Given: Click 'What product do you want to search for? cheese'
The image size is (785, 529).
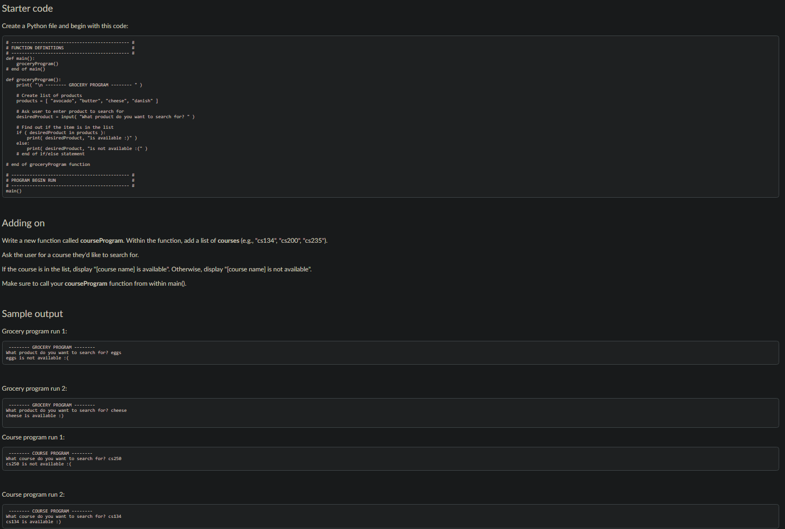Looking at the screenshot, I should (66, 410).
